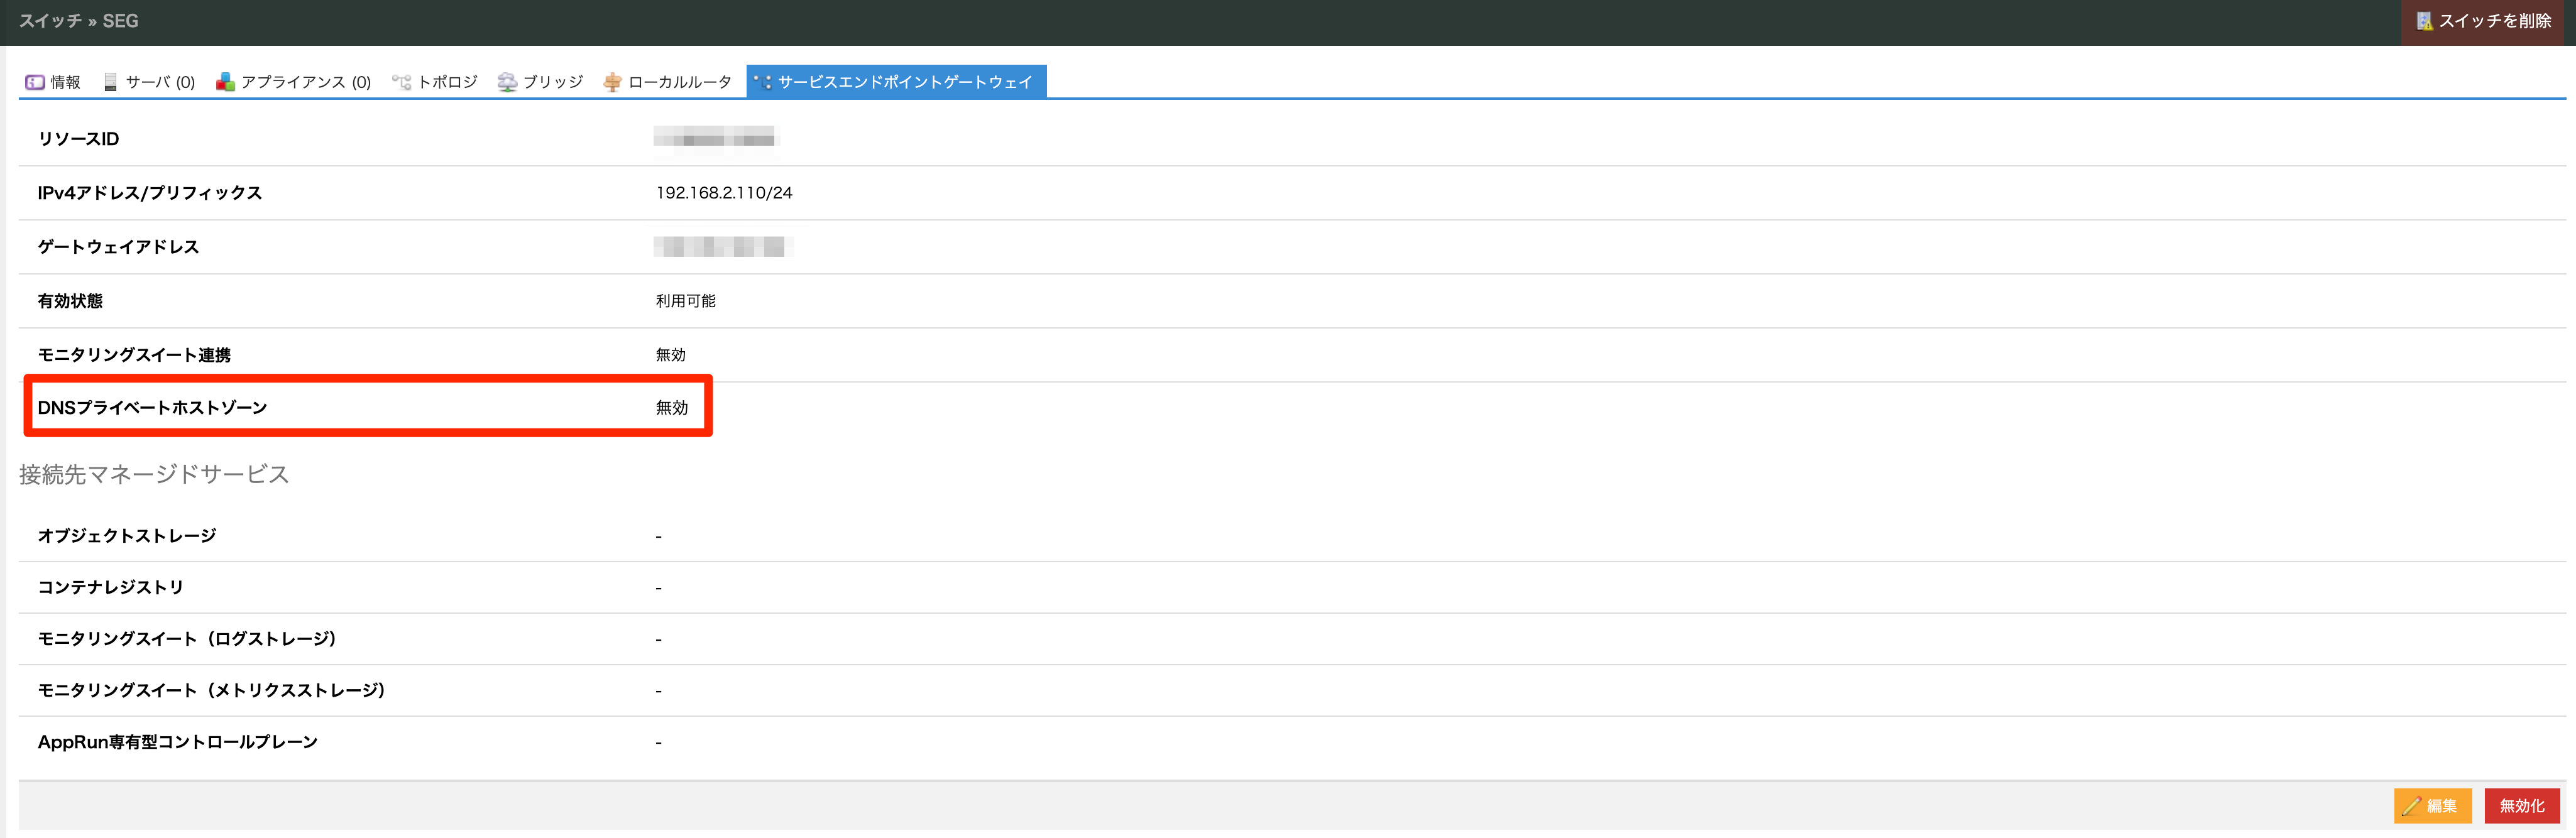Click the 接続先マネージドサービス section heading
The image size is (2576, 838).
point(154,475)
